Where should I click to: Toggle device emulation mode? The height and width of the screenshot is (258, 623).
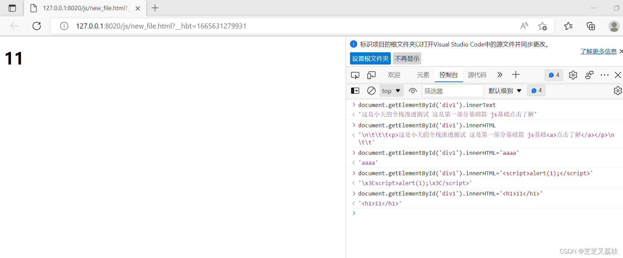(371, 75)
